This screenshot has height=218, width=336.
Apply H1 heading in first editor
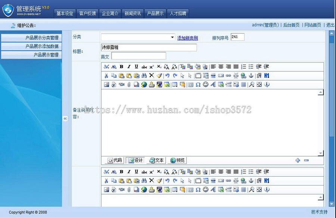coord(267,76)
